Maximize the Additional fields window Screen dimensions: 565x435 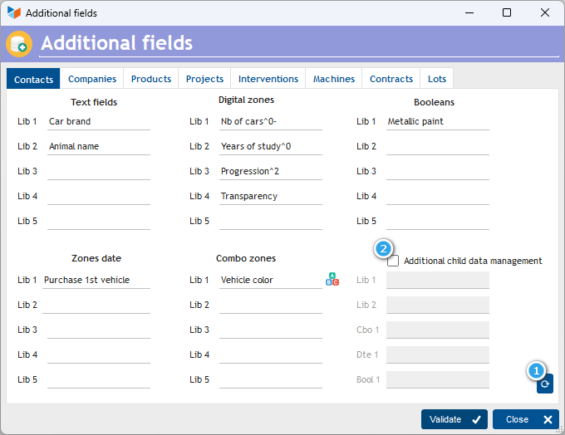(507, 13)
